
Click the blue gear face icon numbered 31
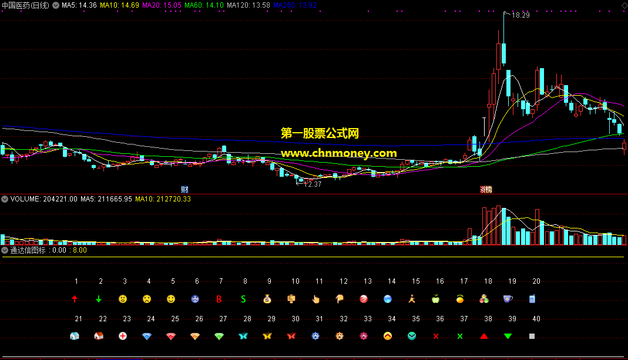pyautogui.click(x=315, y=336)
